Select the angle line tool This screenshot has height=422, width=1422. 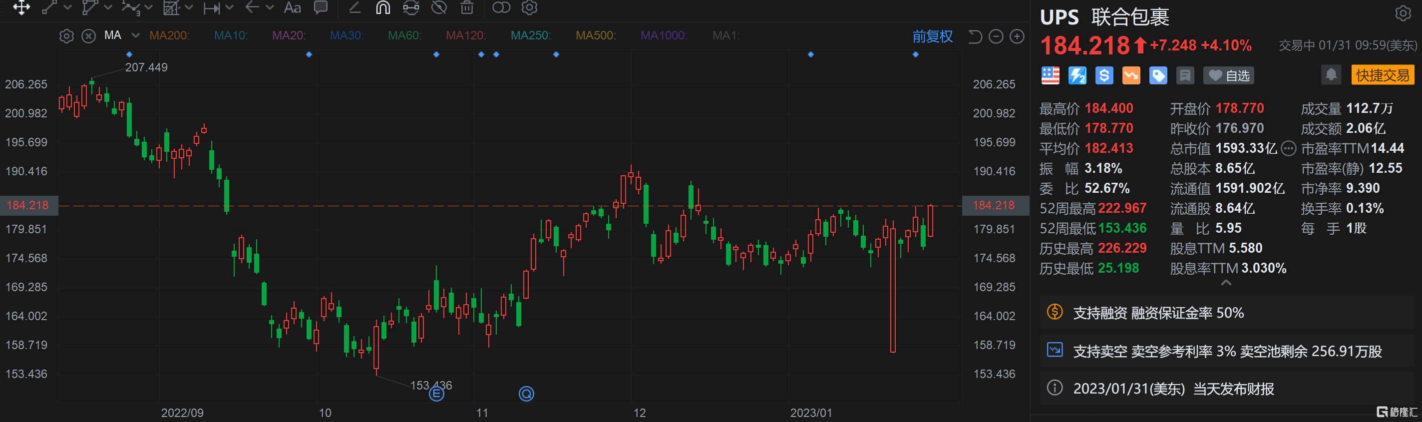355,7
